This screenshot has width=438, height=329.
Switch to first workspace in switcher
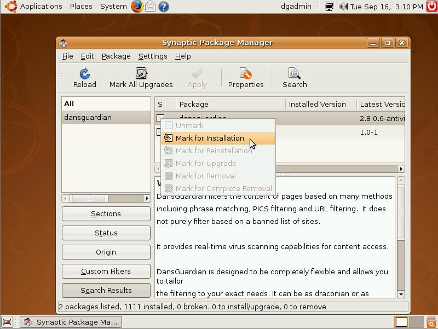pyautogui.click(x=401, y=322)
